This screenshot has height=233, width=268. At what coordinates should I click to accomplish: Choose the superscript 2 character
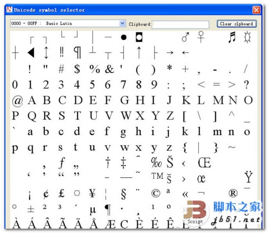45,207
